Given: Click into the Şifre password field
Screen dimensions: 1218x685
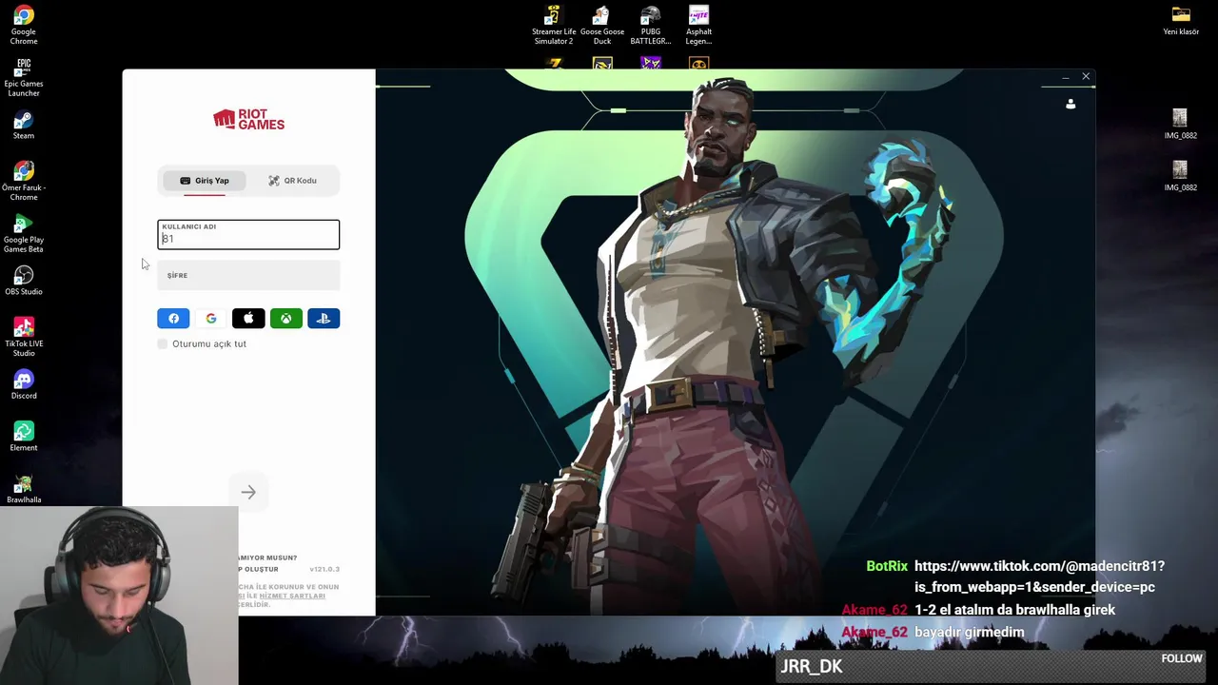Looking at the screenshot, I should pyautogui.click(x=248, y=275).
